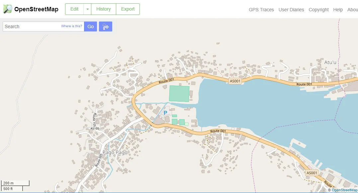The image size is (358, 193).
Task: Open the OpenStreetMap attribution link
Action: [x=344, y=190]
